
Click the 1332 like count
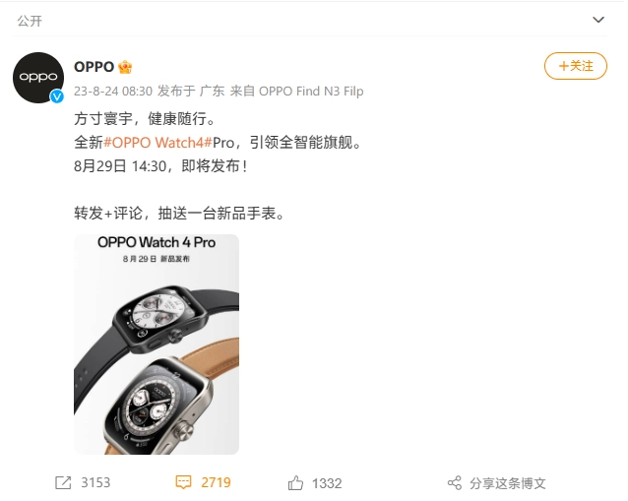327,483
